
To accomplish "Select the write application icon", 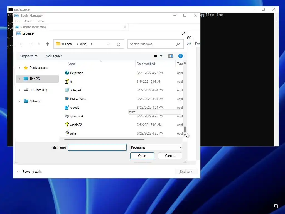I will click(x=67, y=133).
